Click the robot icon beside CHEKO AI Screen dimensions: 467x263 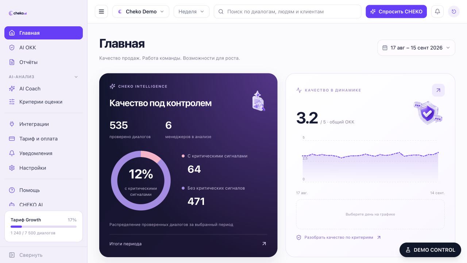(x=12, y=205)
